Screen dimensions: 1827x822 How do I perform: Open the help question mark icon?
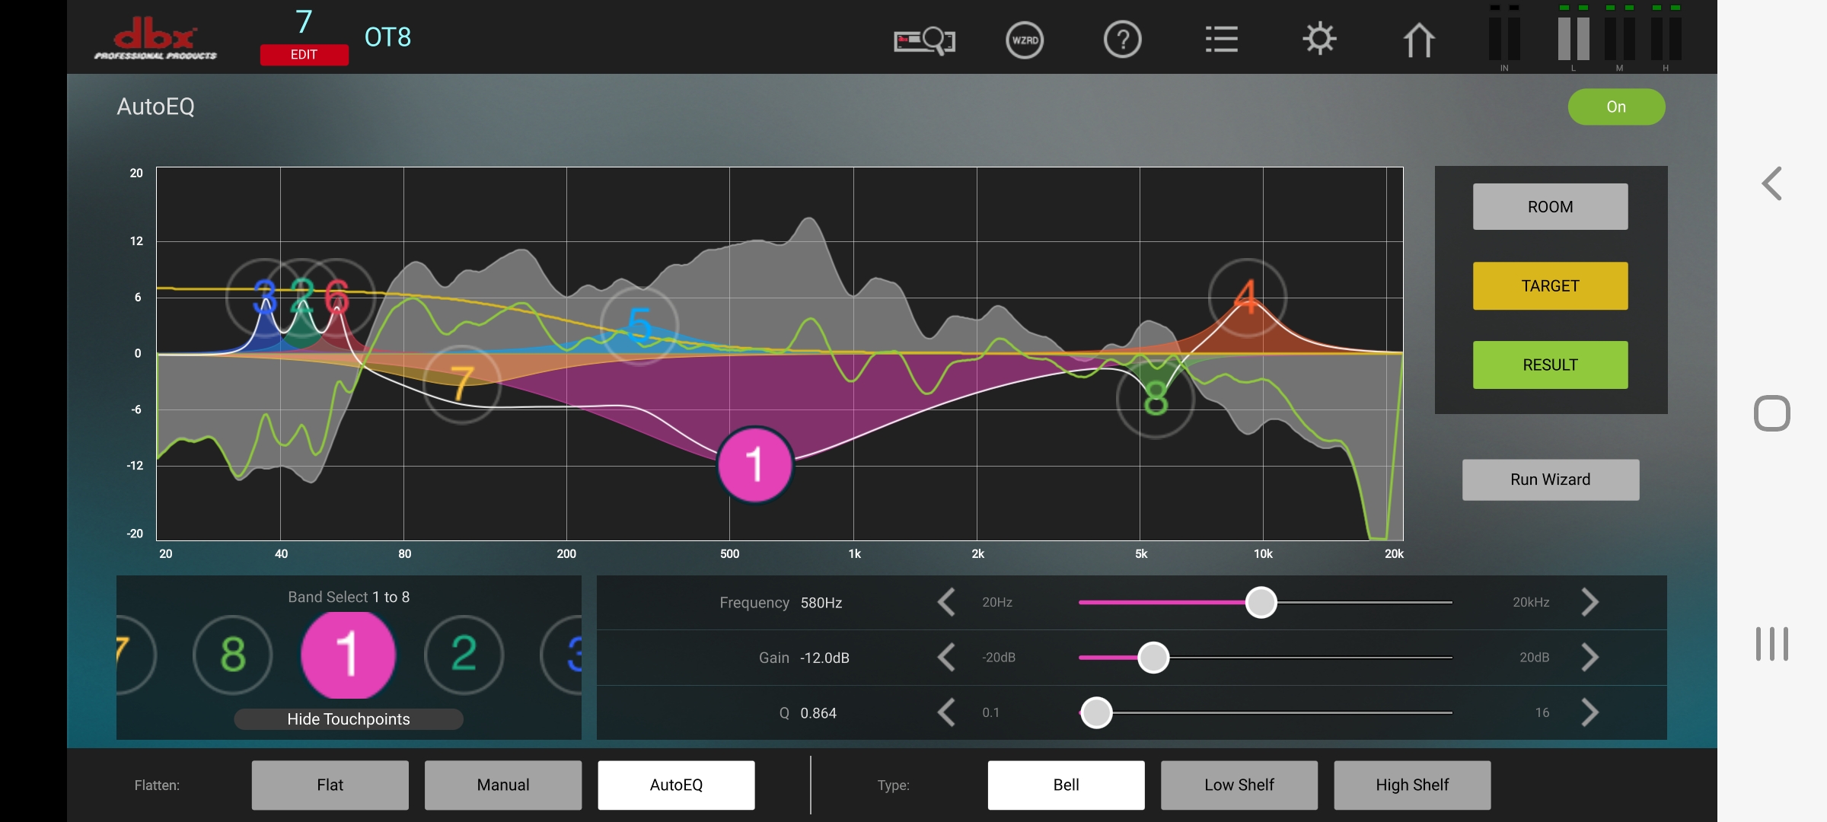pyautogui.click(x=1122, y=40)
